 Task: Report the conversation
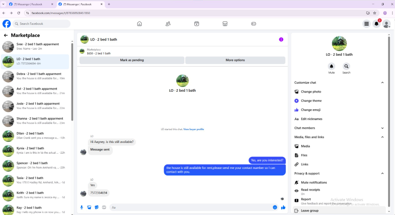339,201
